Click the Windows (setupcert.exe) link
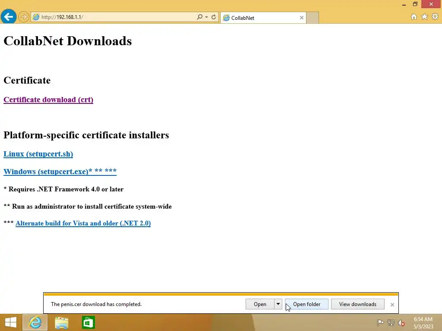 tap(60, 172)
